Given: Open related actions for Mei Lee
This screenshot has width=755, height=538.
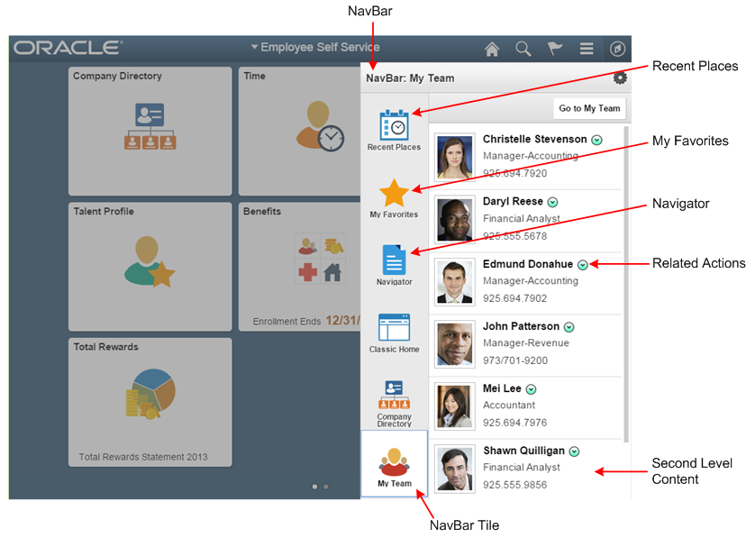Looking at the screenshot, I should pos(531,389).
